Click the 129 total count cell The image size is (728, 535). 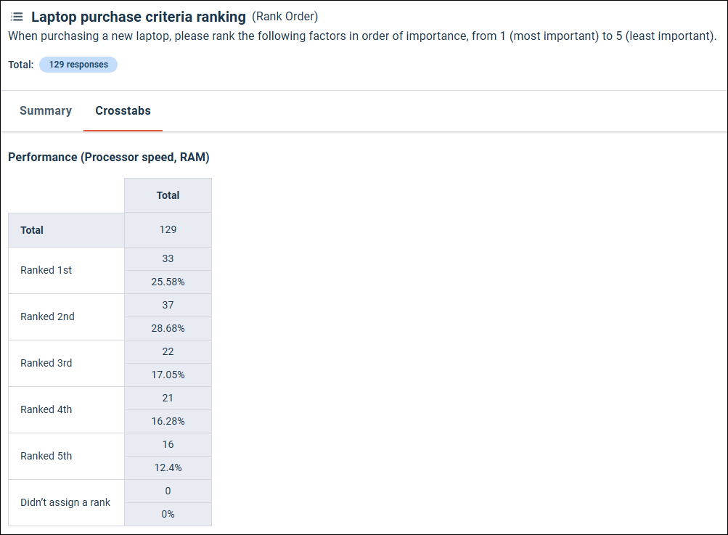168,229
